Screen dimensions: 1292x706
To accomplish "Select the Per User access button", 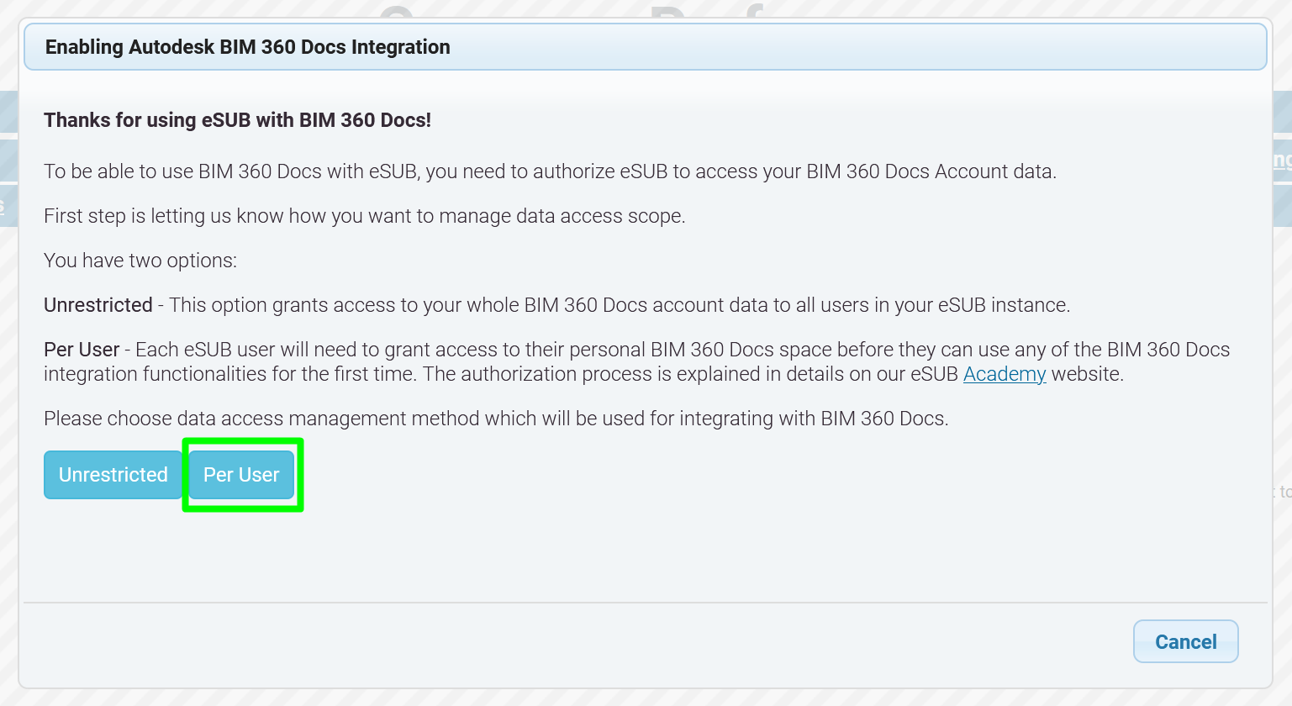I will point(241,475).
